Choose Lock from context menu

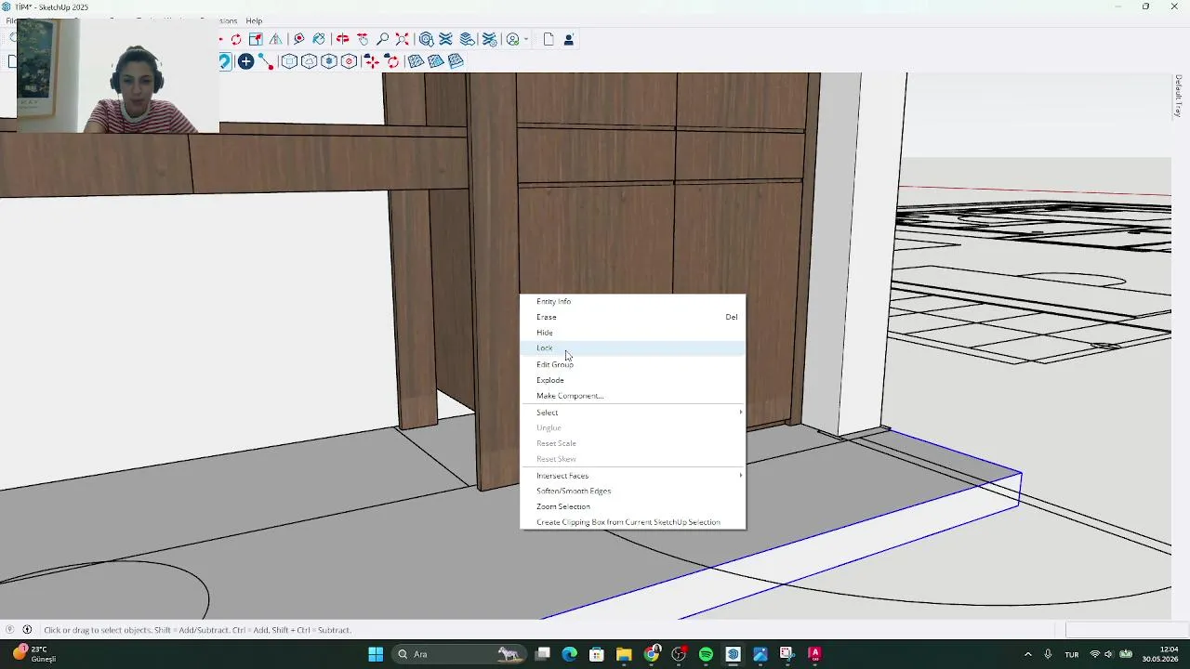pyautogui.click(x=545, y=348)
